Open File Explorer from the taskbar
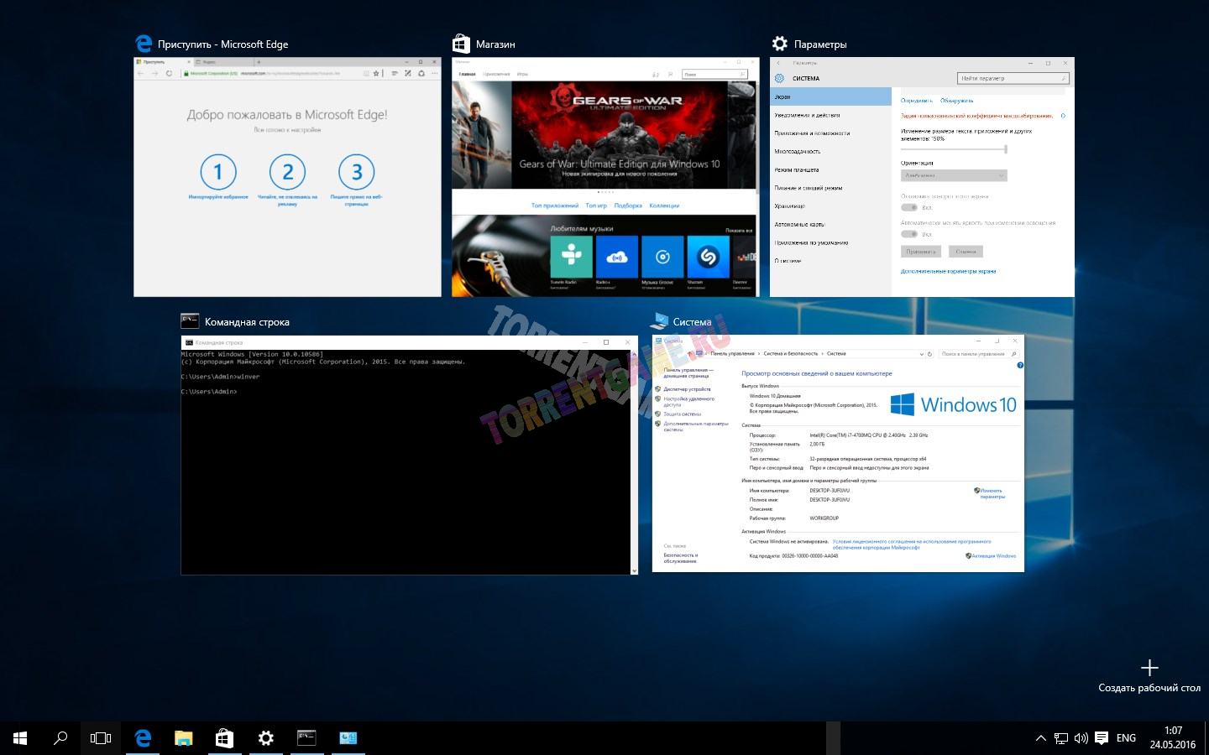Image resolution: width=1209 pixels, height=755 pixels. (x=183, y=738)
